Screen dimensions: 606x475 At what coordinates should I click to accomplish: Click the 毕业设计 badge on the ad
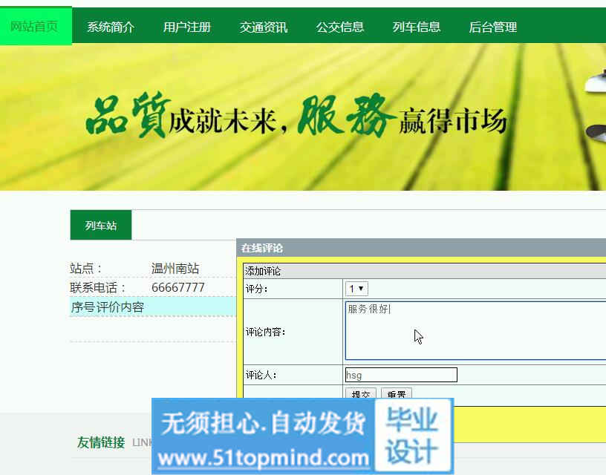(x=413, y=436)
